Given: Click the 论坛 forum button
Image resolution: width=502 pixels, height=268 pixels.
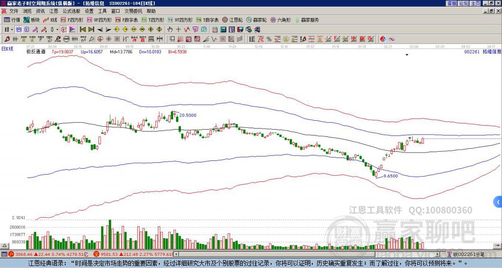Looking at the screenshot, I should [x=464, y=3].
